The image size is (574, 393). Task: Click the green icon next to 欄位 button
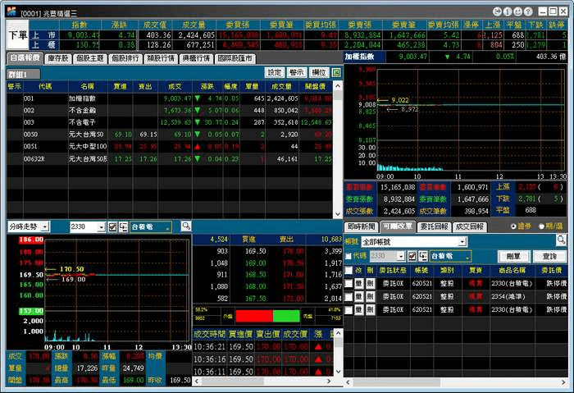336,73
